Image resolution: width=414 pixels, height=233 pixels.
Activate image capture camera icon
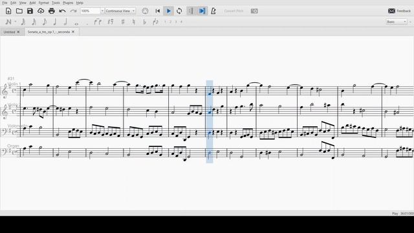pos(254,11)
